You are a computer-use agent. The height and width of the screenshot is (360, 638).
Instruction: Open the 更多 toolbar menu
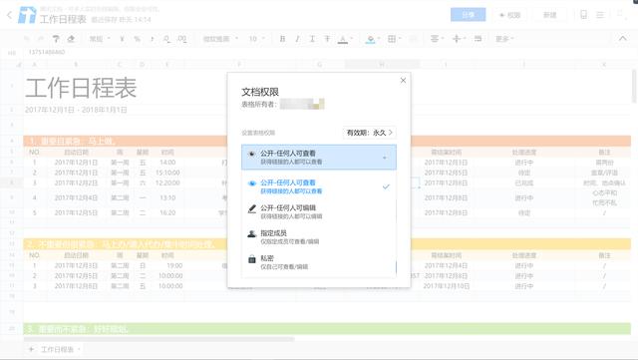(x=504, y=39)
